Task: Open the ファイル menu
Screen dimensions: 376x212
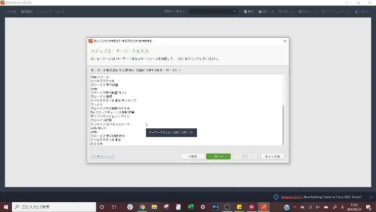Action: [11, 11]
